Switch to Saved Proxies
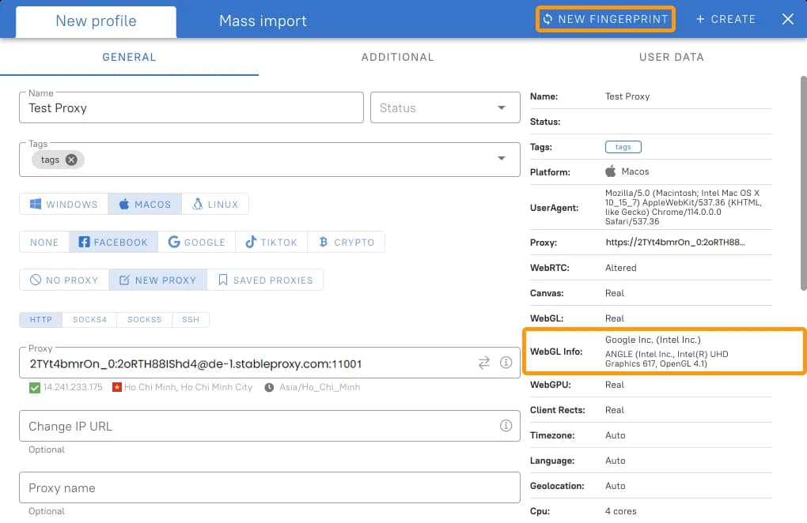The width and height of the screenshot is (807, 523). (x=265, y=280)
